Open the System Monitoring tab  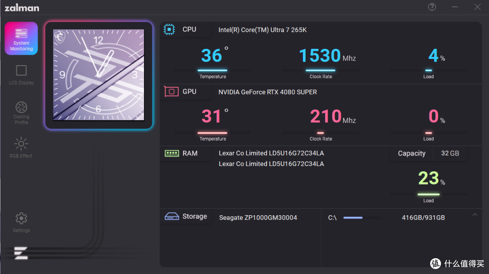21,38
